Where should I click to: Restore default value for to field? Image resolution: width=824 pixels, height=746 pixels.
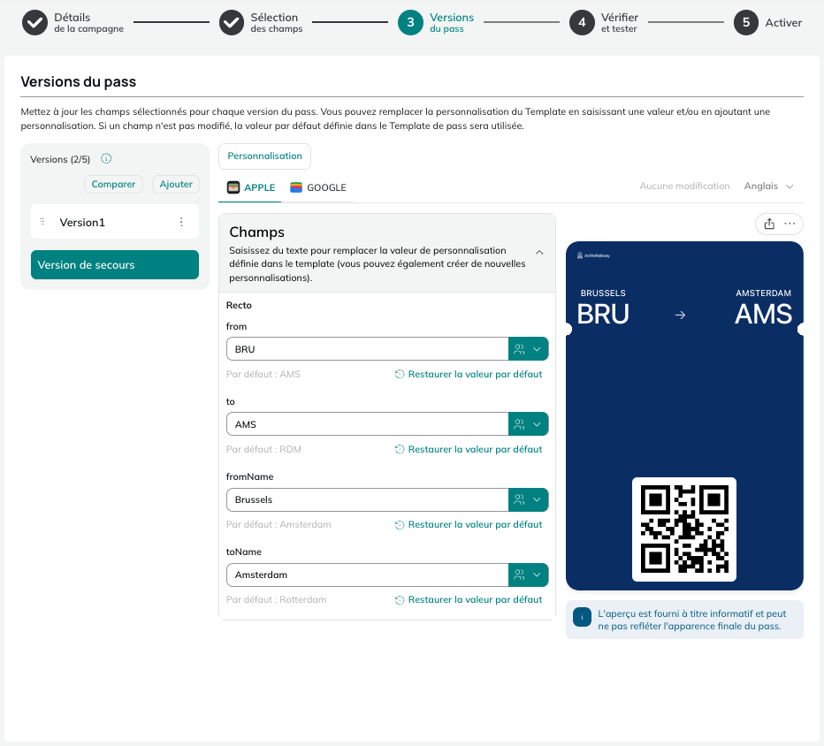click(x=469, y=449)
